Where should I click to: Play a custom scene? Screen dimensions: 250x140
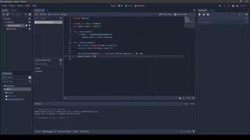[x=237, y=6]
